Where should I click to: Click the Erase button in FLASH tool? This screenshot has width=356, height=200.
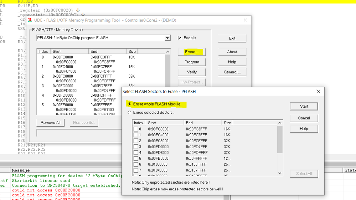[x=192, y=52]
